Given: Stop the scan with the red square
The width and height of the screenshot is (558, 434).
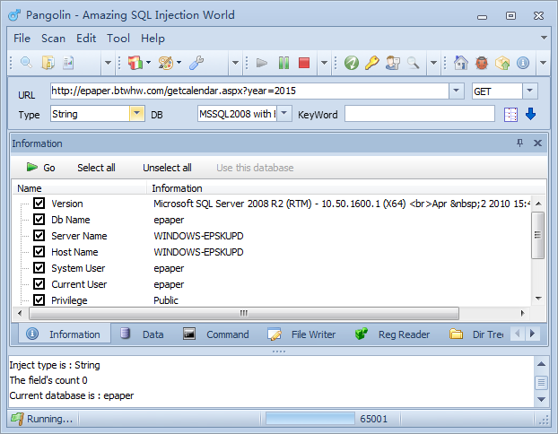Looking at the screenshot, I should [304, 63].
